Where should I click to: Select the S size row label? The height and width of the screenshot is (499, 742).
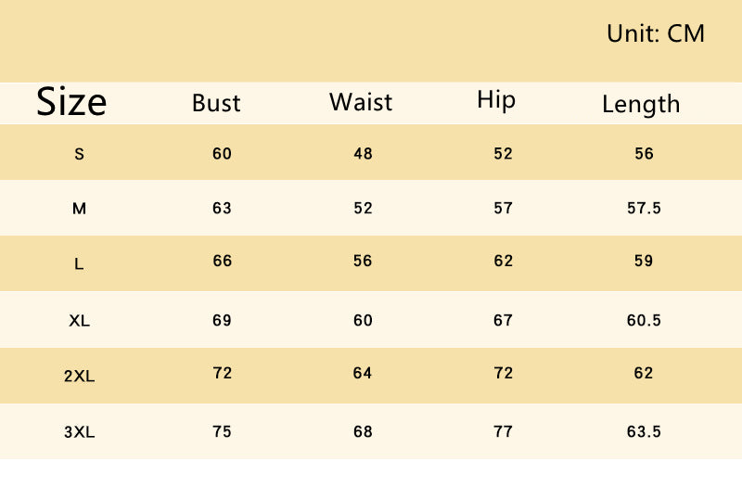(x=79, y=154)
